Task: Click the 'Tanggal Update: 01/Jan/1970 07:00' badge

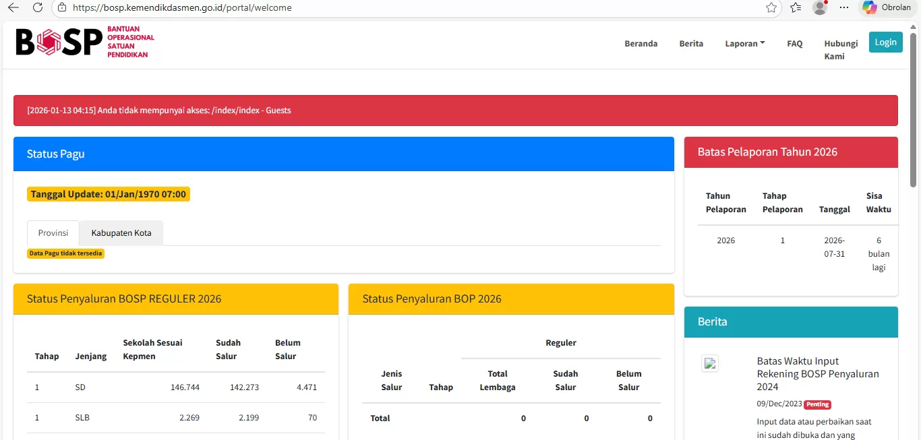Action: point(109,194)
